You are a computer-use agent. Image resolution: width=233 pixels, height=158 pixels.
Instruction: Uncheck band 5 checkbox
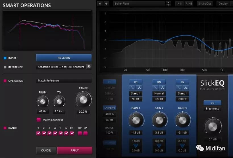61,133
